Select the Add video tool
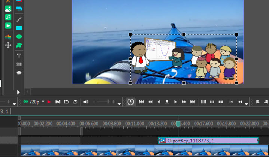This screenshot has width=269, height=157. click(x=8, y=26)
